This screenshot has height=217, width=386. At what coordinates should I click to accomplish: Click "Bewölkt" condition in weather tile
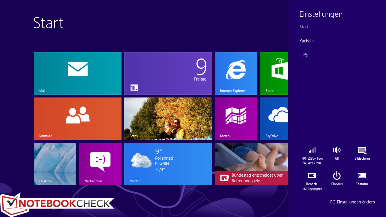[162, 164]
